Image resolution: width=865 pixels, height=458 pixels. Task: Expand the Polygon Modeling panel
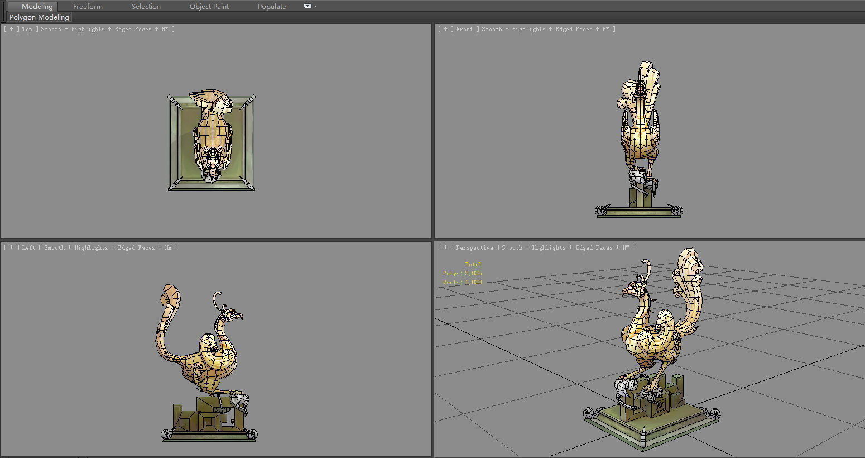(x=39, y=17)
